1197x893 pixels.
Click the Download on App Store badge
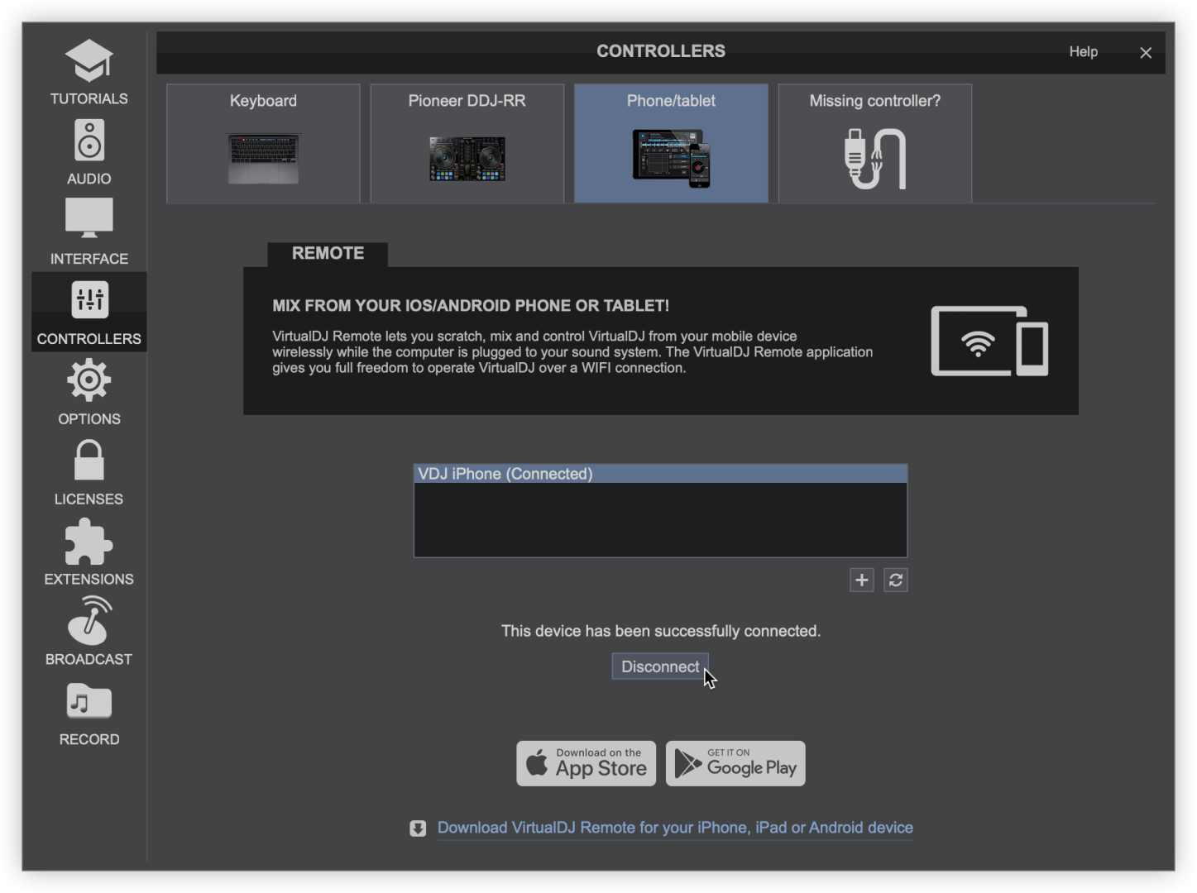(x=586, y=763)
